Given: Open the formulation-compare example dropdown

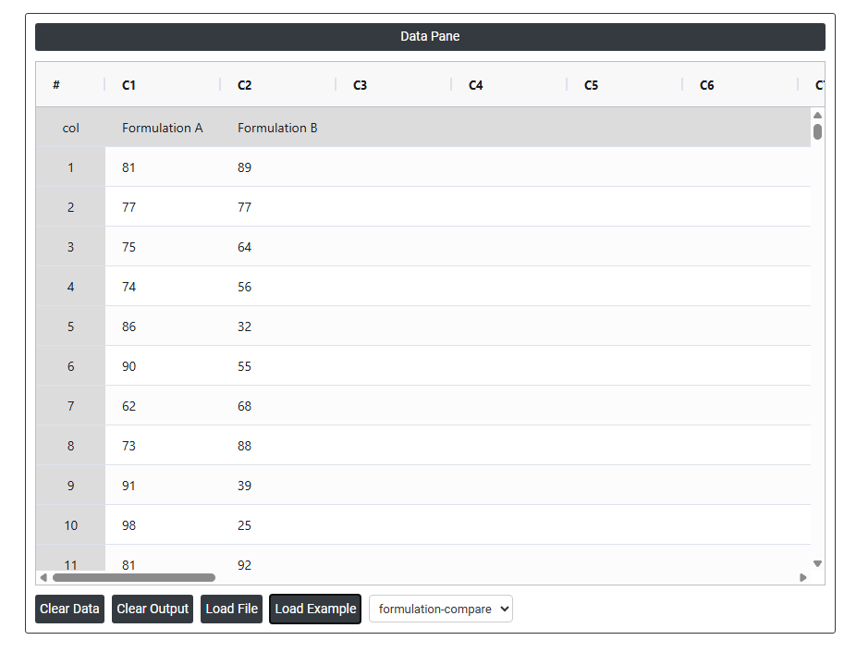Looking at the screenshot, I should 440,609.
